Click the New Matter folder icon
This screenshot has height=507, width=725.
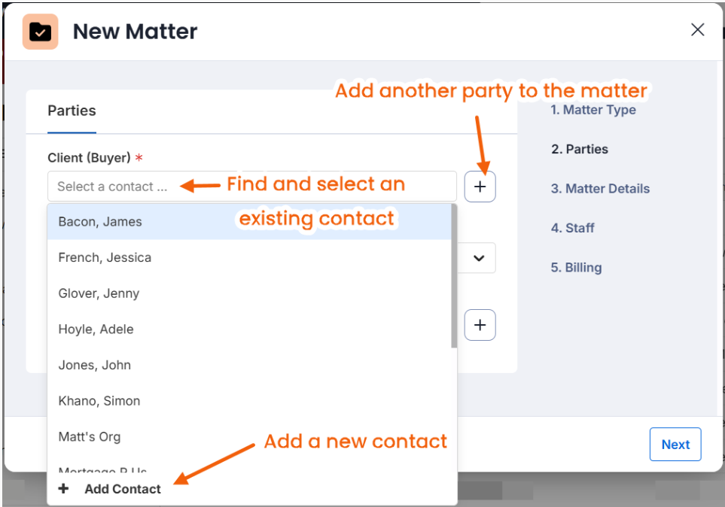40,32
